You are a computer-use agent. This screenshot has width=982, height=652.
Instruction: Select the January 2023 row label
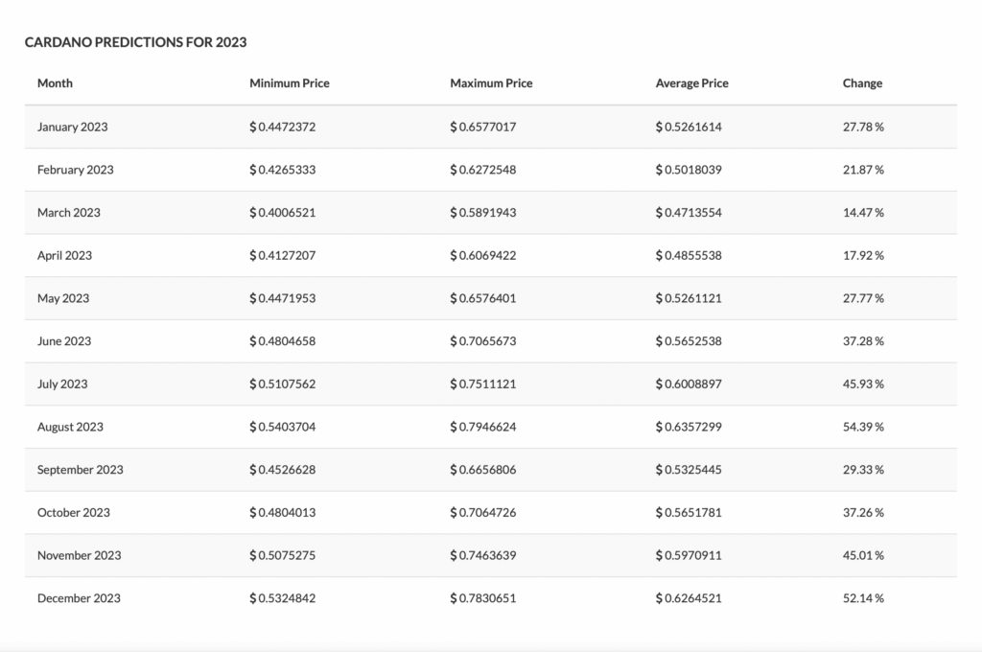pos(73,127)
